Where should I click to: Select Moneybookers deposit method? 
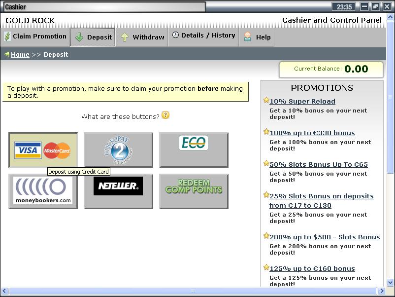(x=43, y=191)
